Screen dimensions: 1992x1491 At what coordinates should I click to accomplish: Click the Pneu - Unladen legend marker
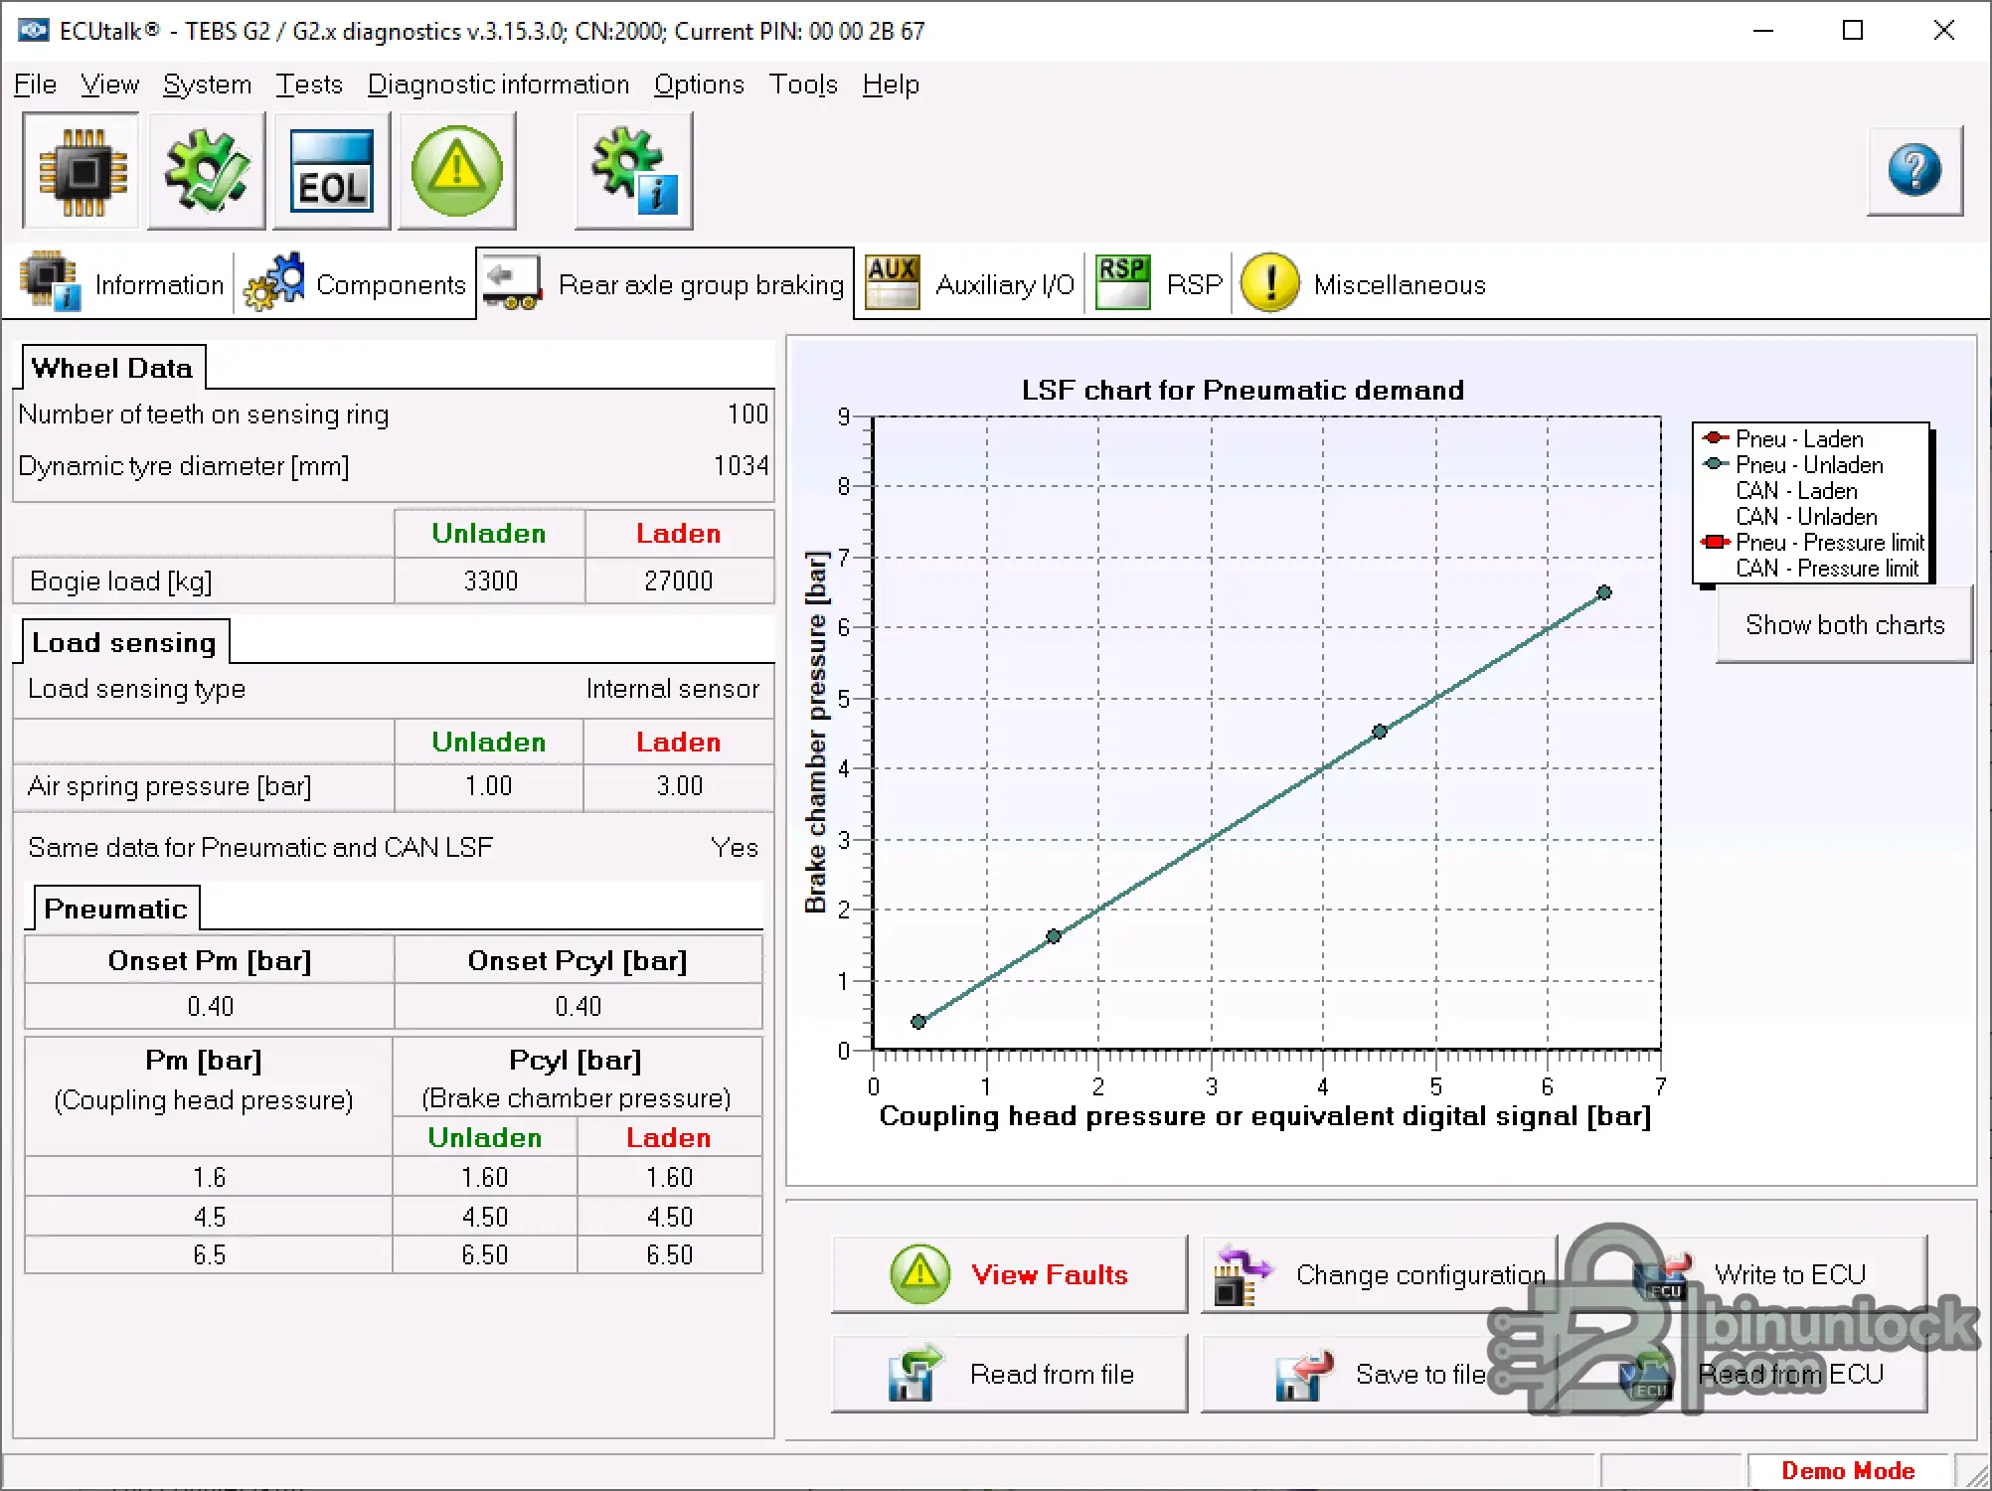pyautogui.click(x=1715, y=463)
